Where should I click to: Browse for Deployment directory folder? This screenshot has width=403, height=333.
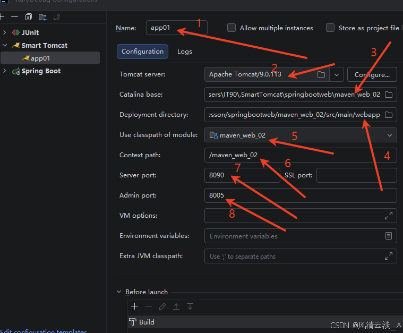[x=389, y=115]
